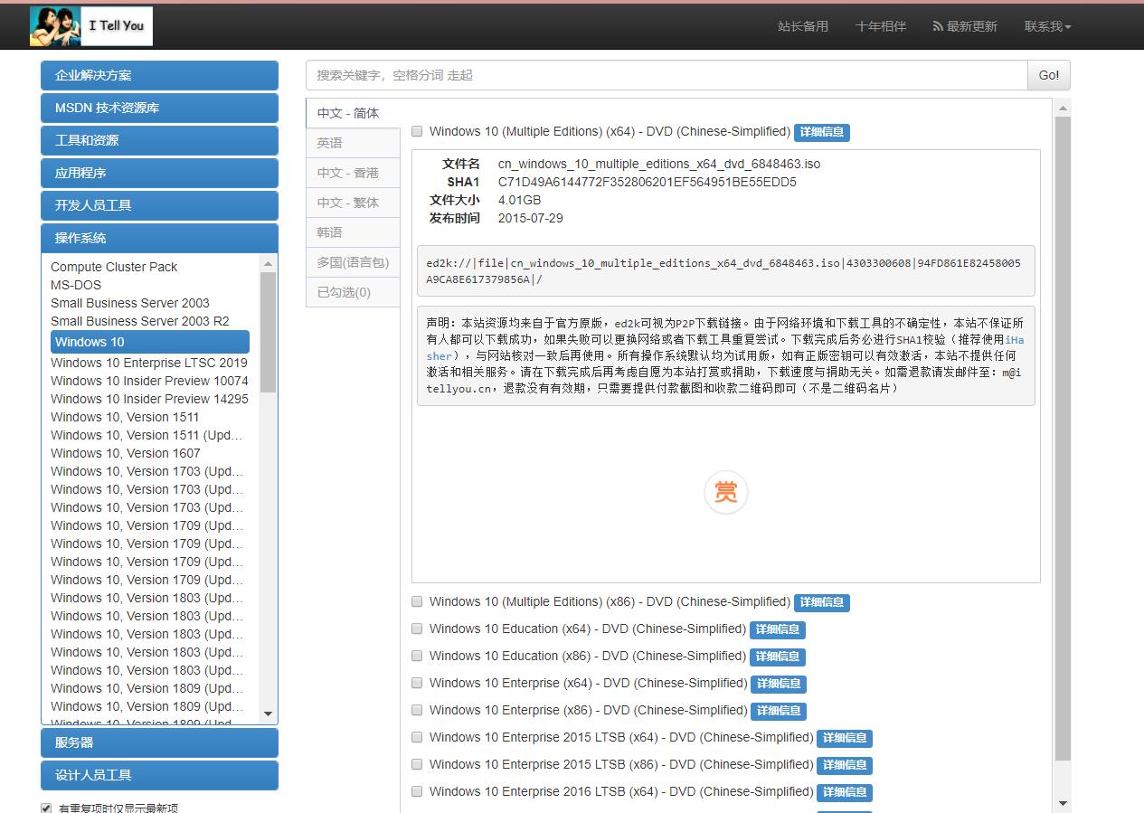This screenshot has height=813, width=1144.
Task: Check Windows 10 Multiple Editions x64 checkbox
Action: pos(417,131)
